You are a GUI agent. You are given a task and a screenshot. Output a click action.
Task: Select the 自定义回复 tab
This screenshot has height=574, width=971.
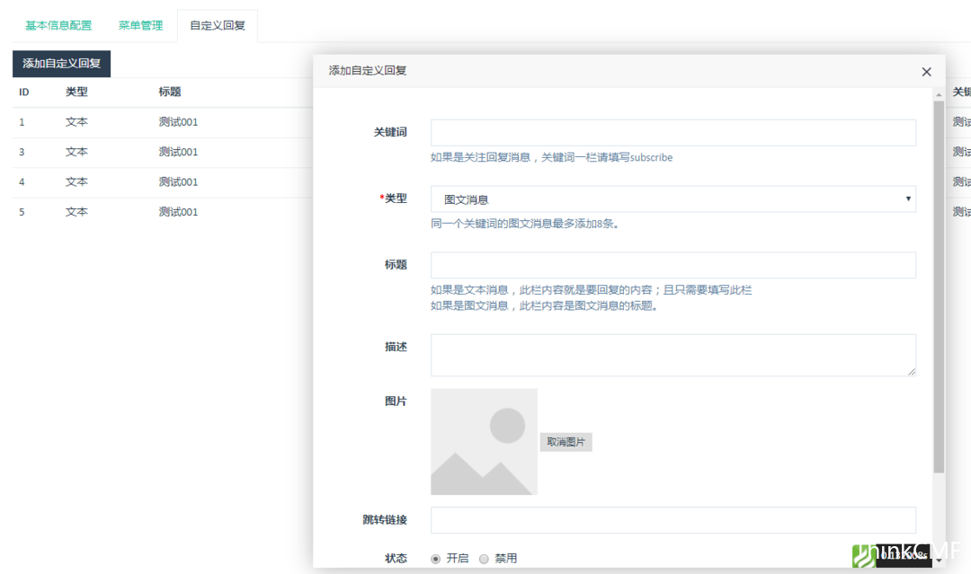click(x=218, y=25)
